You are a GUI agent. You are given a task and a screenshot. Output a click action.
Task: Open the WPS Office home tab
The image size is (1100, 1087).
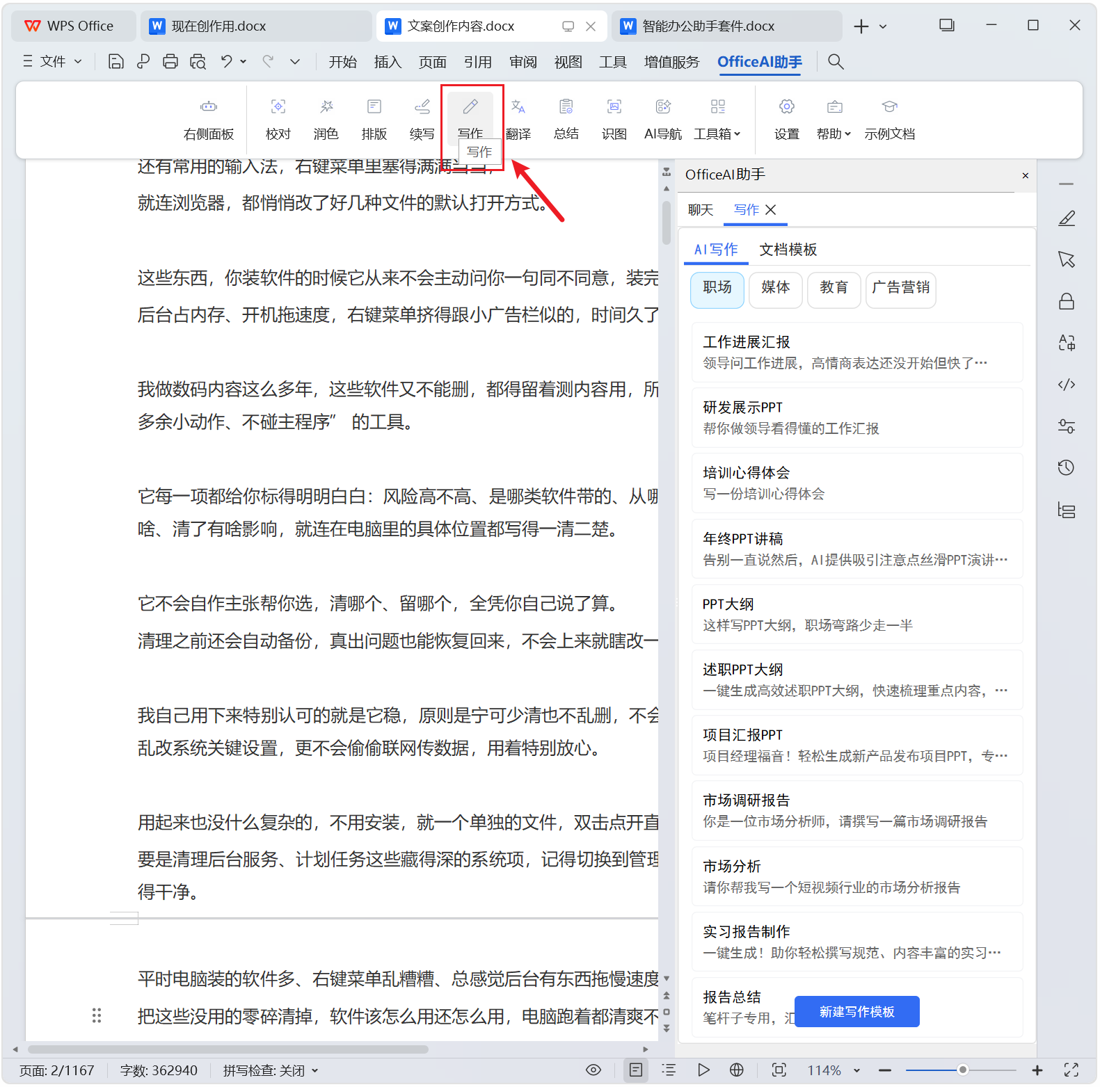point(73,26)
